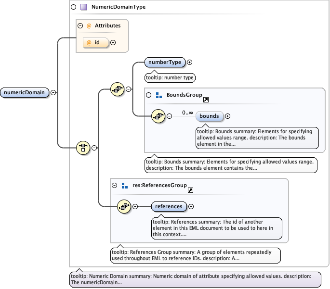The height and width of the screenshot is (289, 330).
Task: Click the choice compositor icon after numericDomain
Action: tap(83, 148)
